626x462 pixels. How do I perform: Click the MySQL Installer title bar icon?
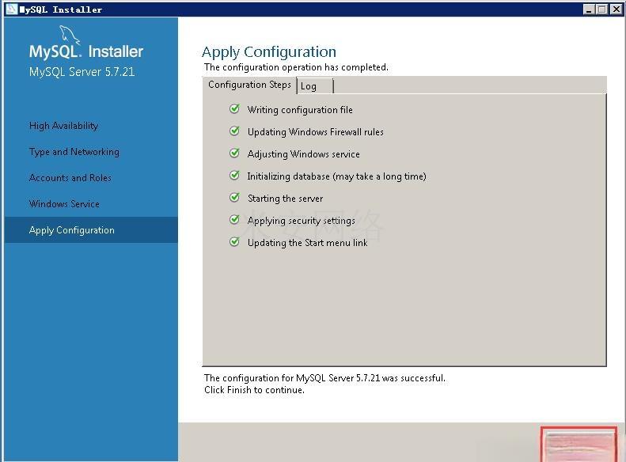coord(12,9)
